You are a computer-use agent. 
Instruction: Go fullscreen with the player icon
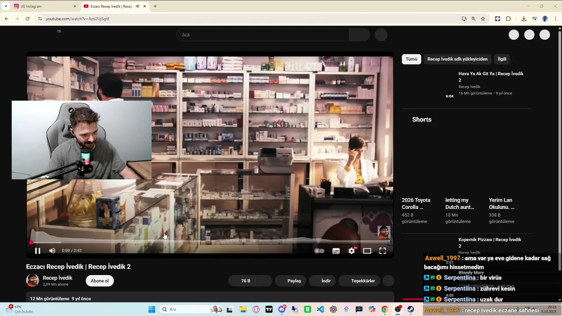tap(382, 251)
